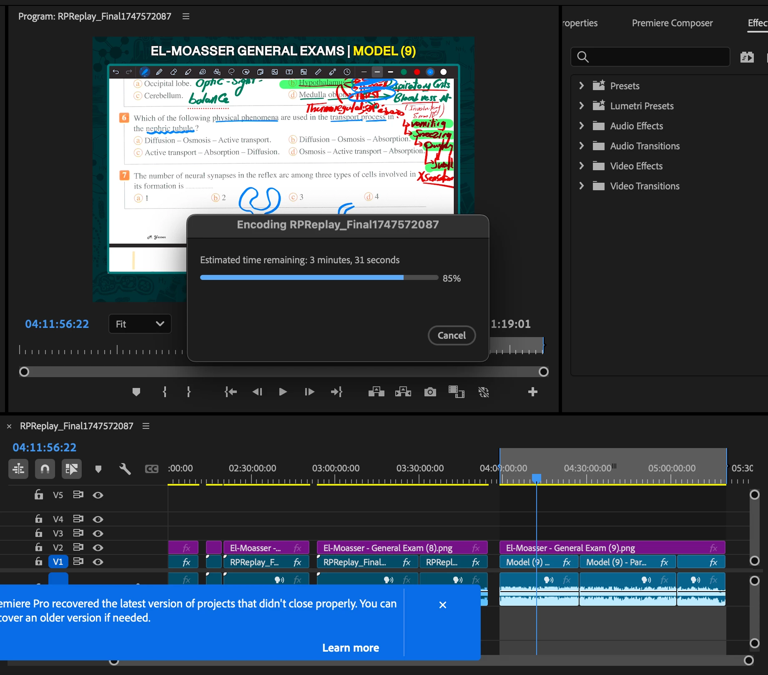Click the Learn more link
This screenshot has height=675, width=768.
click(351, 648)
